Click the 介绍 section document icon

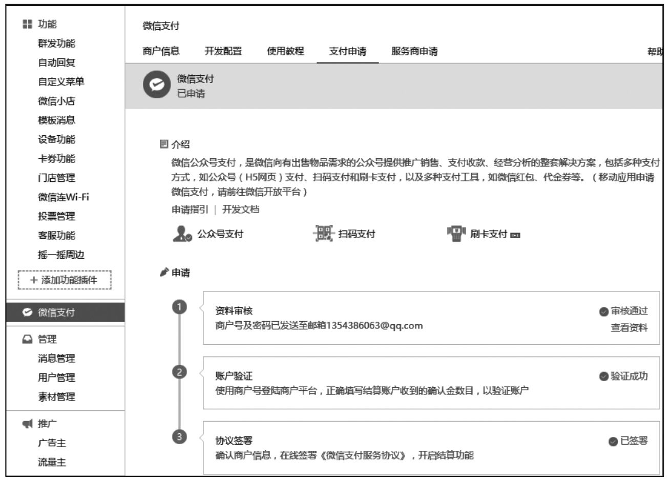click(164, 144)
